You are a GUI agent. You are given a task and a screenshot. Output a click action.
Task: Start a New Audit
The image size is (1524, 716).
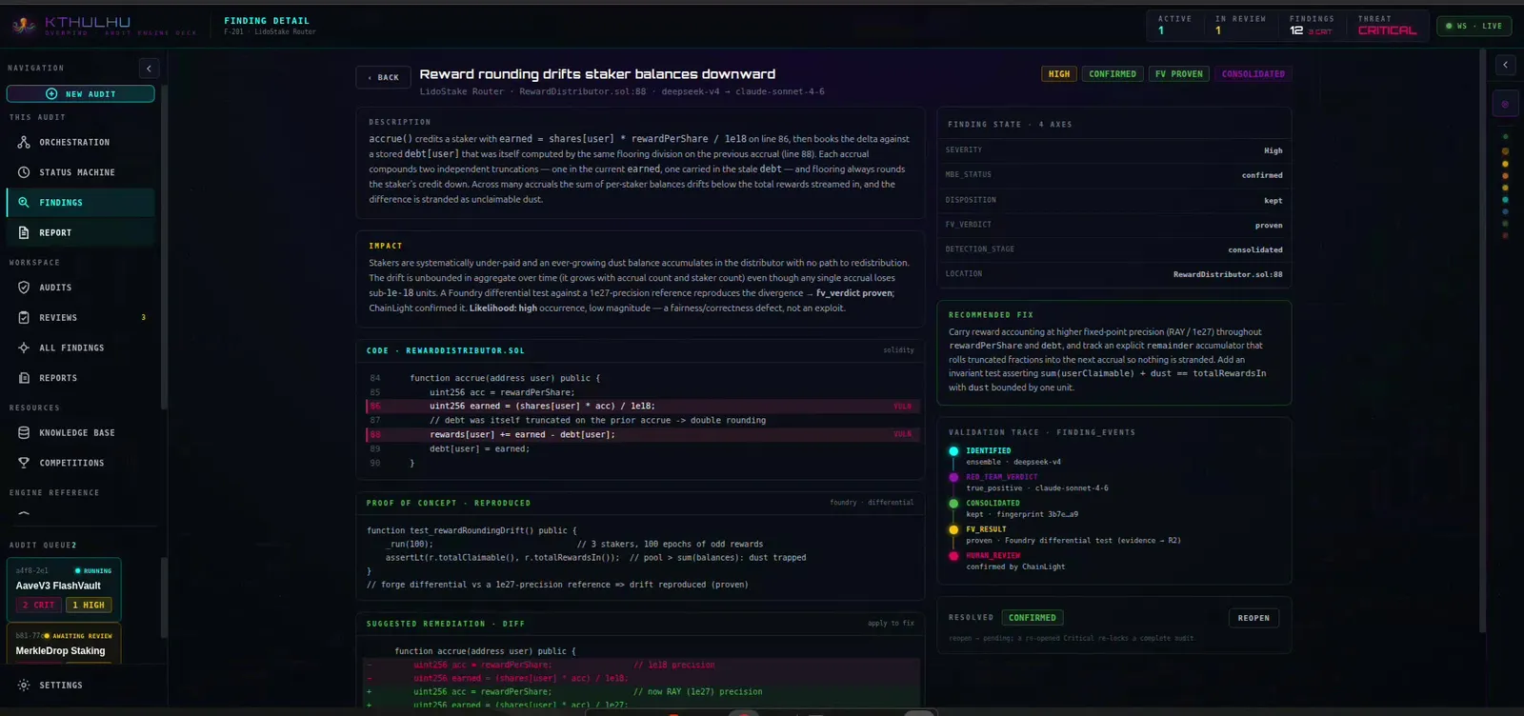pyautogui.click(x=81, y=94)
